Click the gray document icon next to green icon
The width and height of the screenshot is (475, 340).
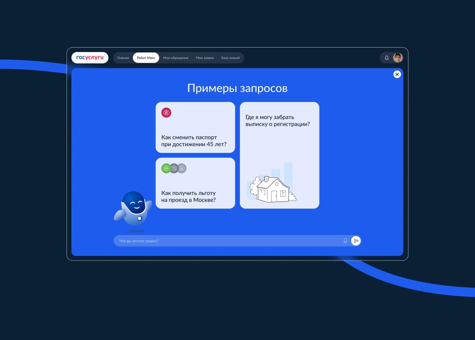pyautogui.click(x=174, y=168)
